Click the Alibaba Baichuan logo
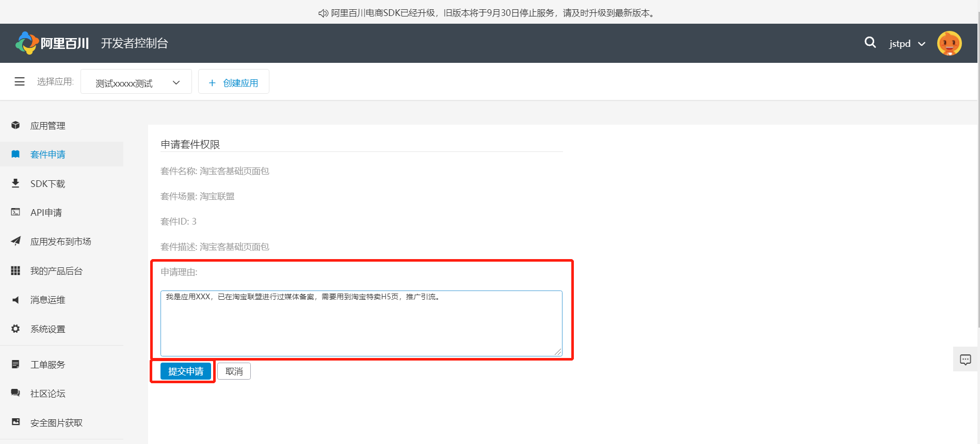 pos(52,43)
